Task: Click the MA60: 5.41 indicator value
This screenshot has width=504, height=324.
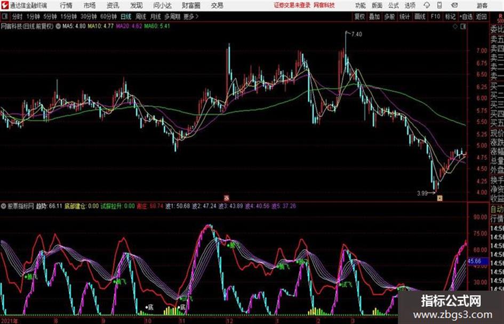Action: point(157,26)
